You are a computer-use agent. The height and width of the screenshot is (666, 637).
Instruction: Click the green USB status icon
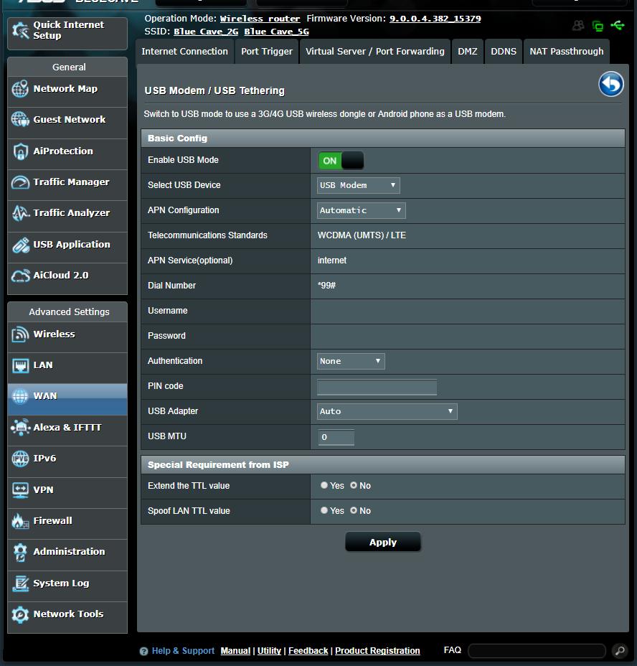click(x=617, y=26)
